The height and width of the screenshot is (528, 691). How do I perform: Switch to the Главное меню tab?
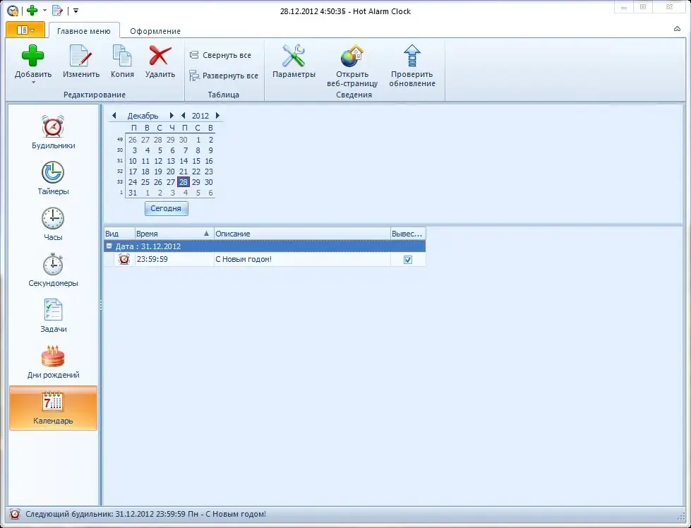tap(84, 31)
